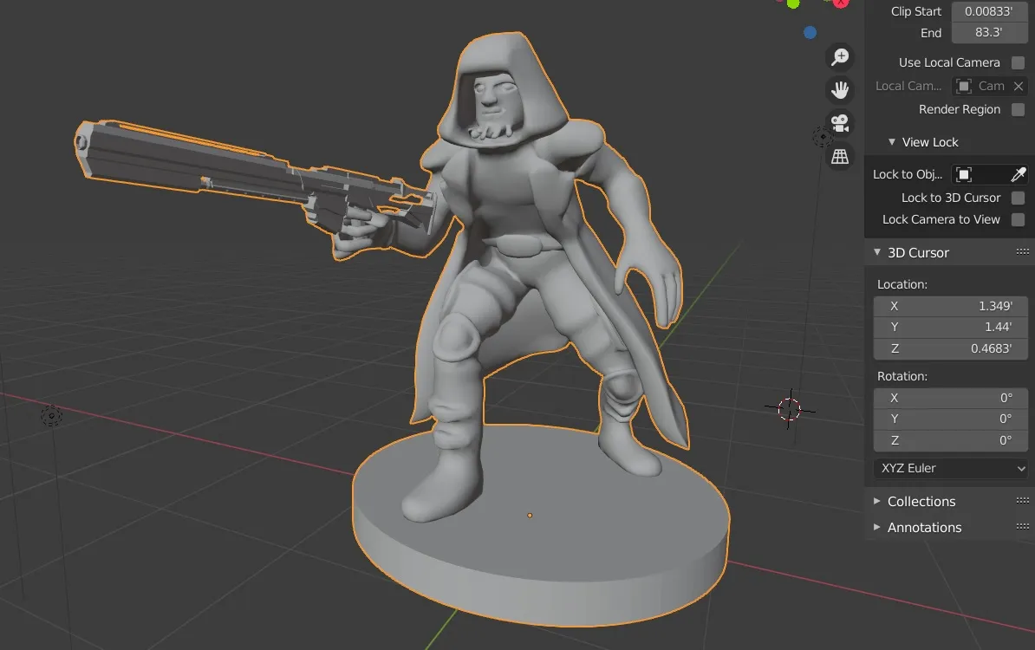Click the cursor Location Z field

tap(951, 348)
